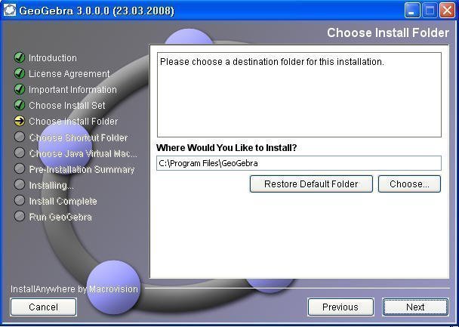Click 'Where Would You Like to Install?' label
The width and height of the screenshot is (459, 327).
tap(226, 147)
